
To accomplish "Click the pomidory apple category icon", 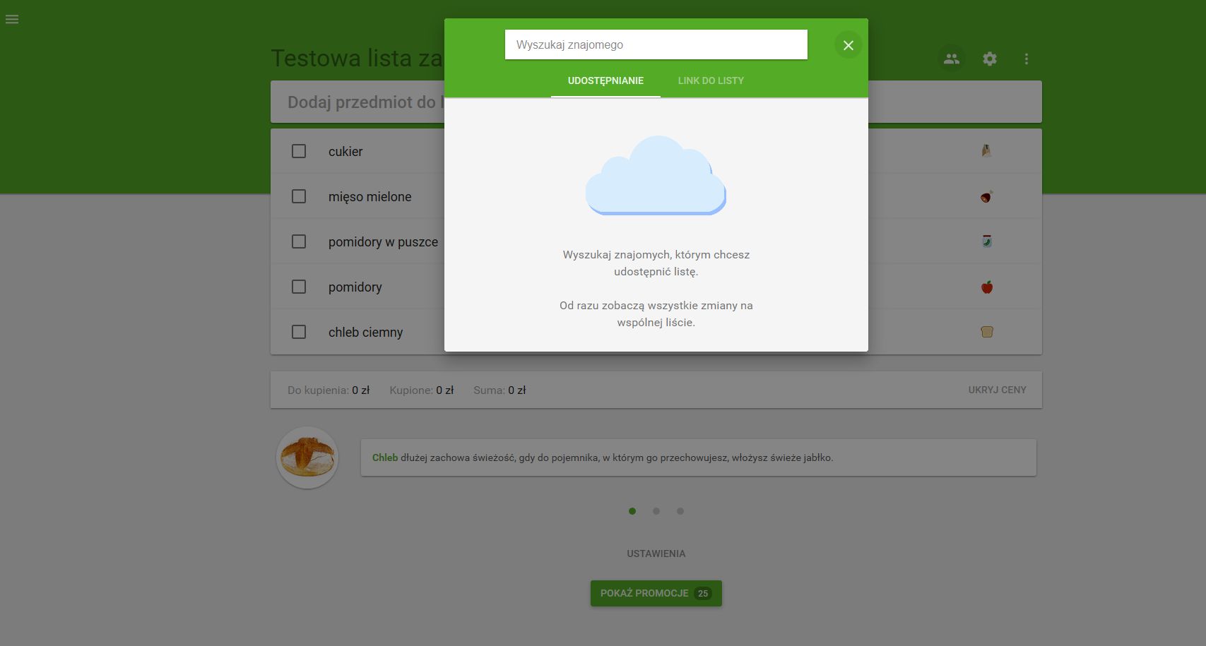I will click(987, 287).
